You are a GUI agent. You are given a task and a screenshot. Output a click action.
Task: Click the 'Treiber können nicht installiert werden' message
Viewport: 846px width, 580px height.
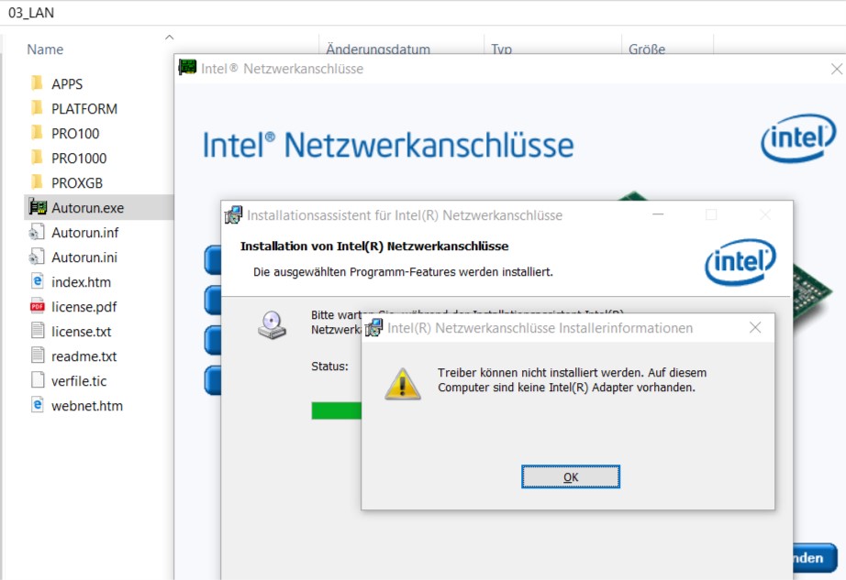point(572,379)
